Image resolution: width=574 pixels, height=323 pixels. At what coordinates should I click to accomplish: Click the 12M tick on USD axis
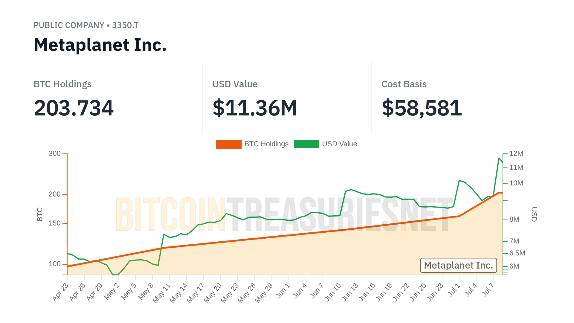point(516,154)
